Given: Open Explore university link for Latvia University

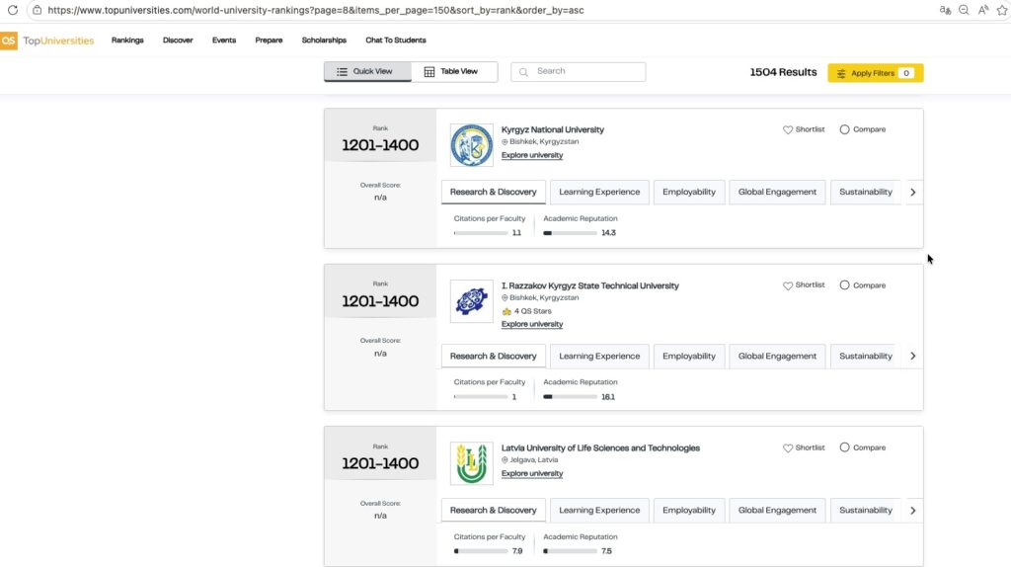Looking at the screenshot, I should tap(532, 473).
